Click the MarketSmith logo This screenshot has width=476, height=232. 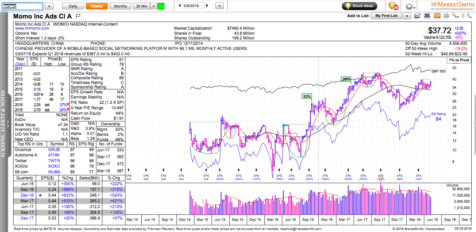[452, 6]
